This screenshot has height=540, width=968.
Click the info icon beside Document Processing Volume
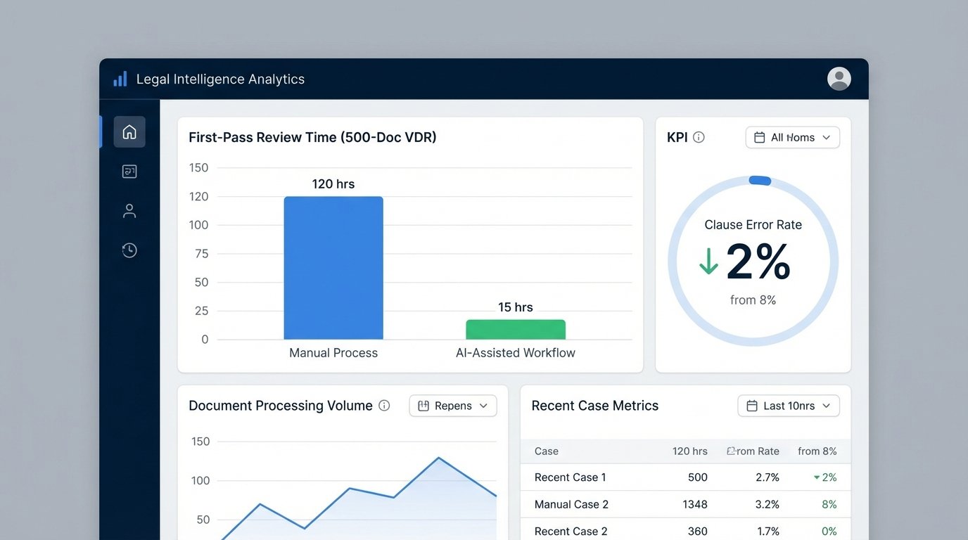[x=384, y=405]
